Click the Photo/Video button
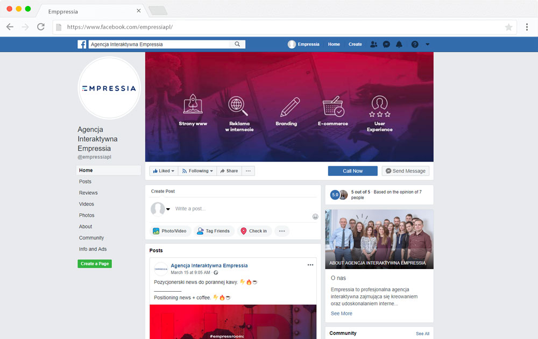 coord(170,231)
